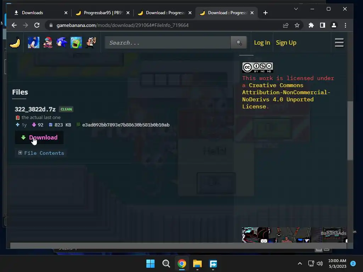This screenshot has height=272, width=363.
Task: Focus the Search... field
Action: (168, 42)
